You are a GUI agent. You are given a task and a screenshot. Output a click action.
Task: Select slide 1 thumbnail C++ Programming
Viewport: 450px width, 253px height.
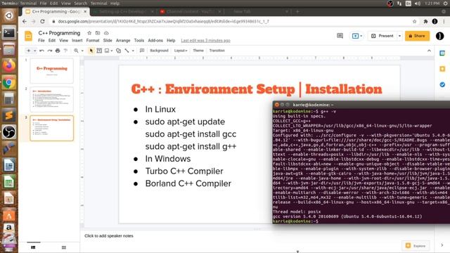(x=51, y=70)
